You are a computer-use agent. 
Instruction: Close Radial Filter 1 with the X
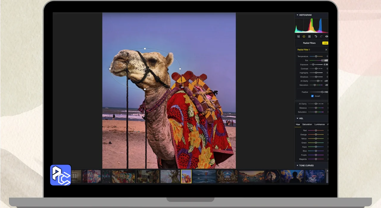click(x=326, y=50)
